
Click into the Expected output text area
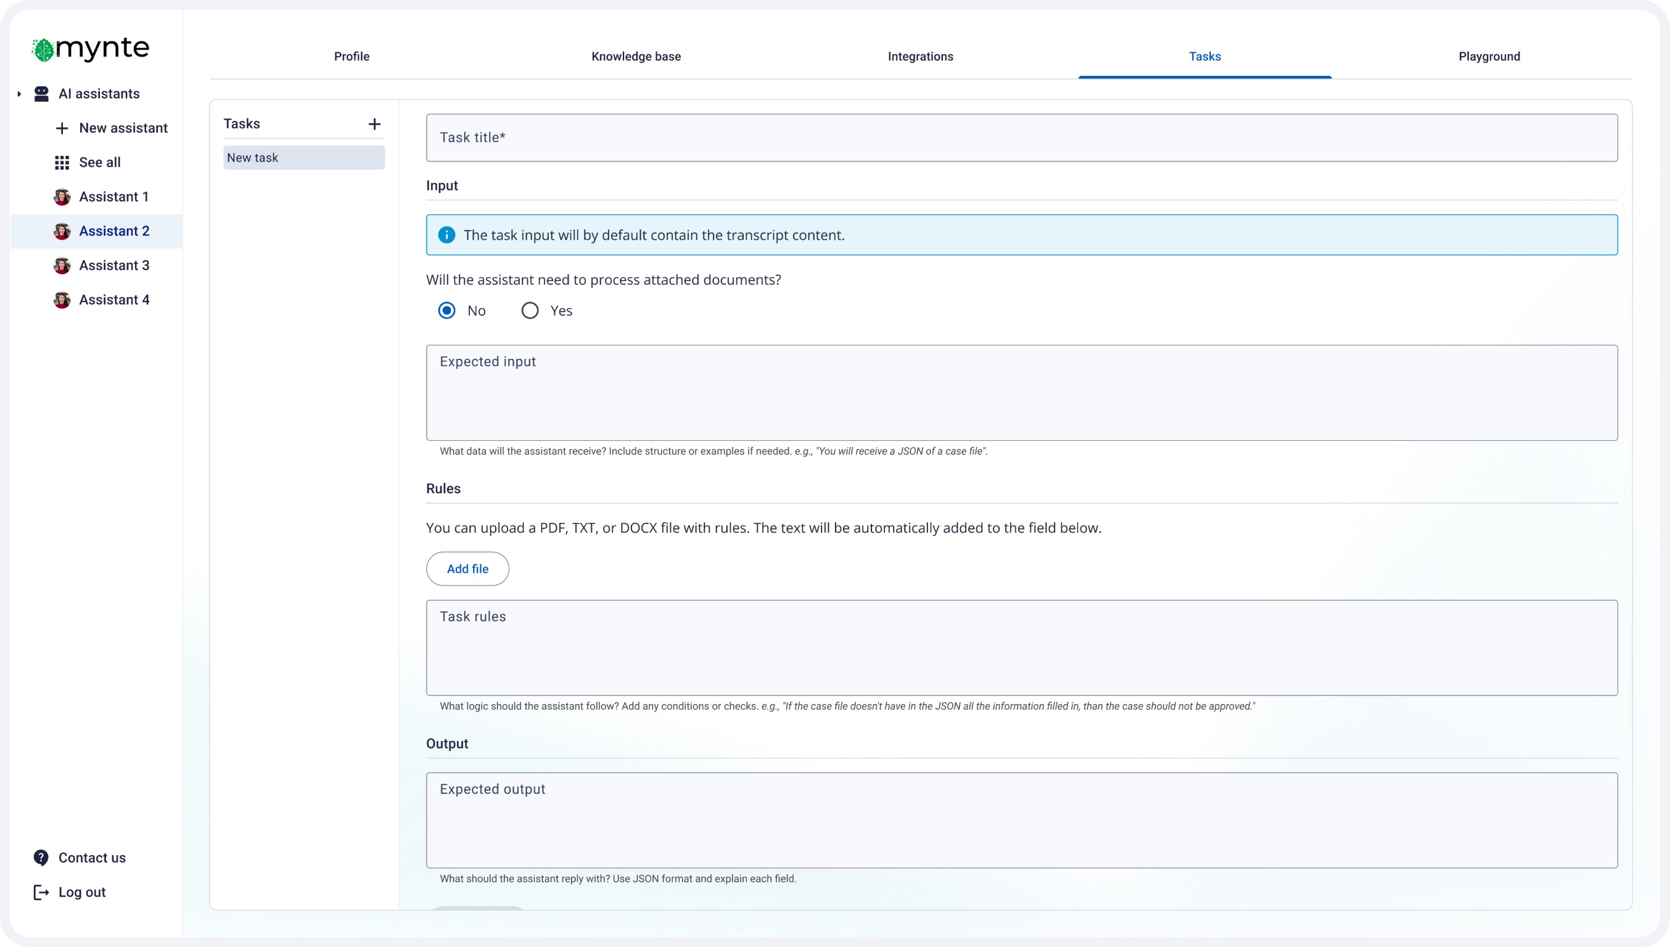tap(1021, 819)
